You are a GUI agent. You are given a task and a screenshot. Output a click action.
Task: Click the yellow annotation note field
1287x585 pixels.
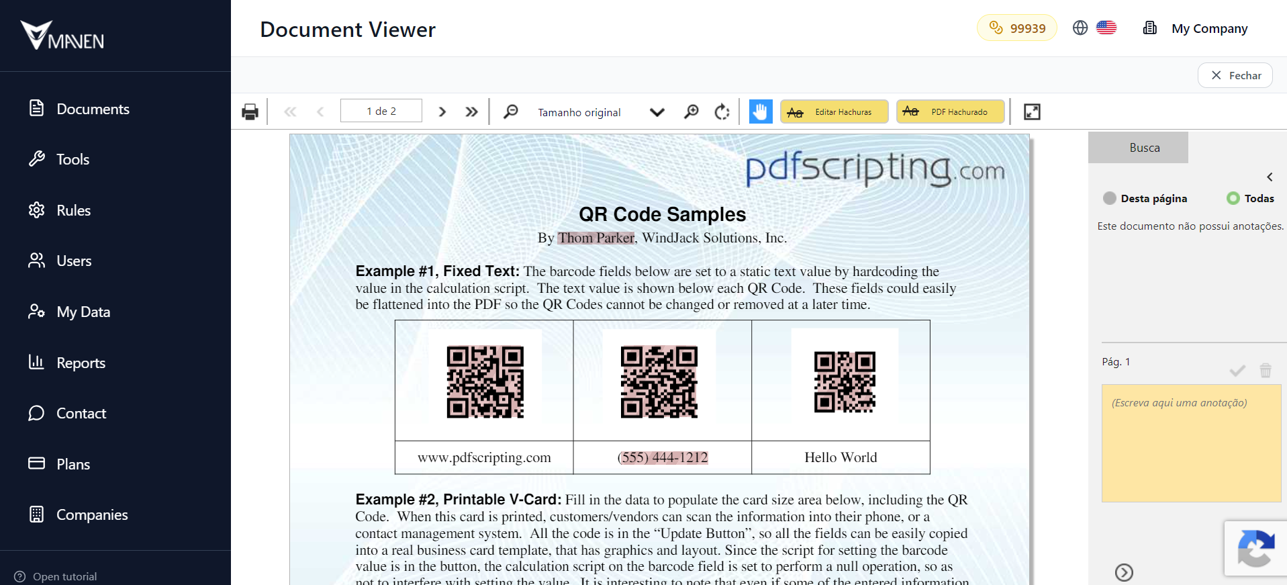(x=1191, y=443)
